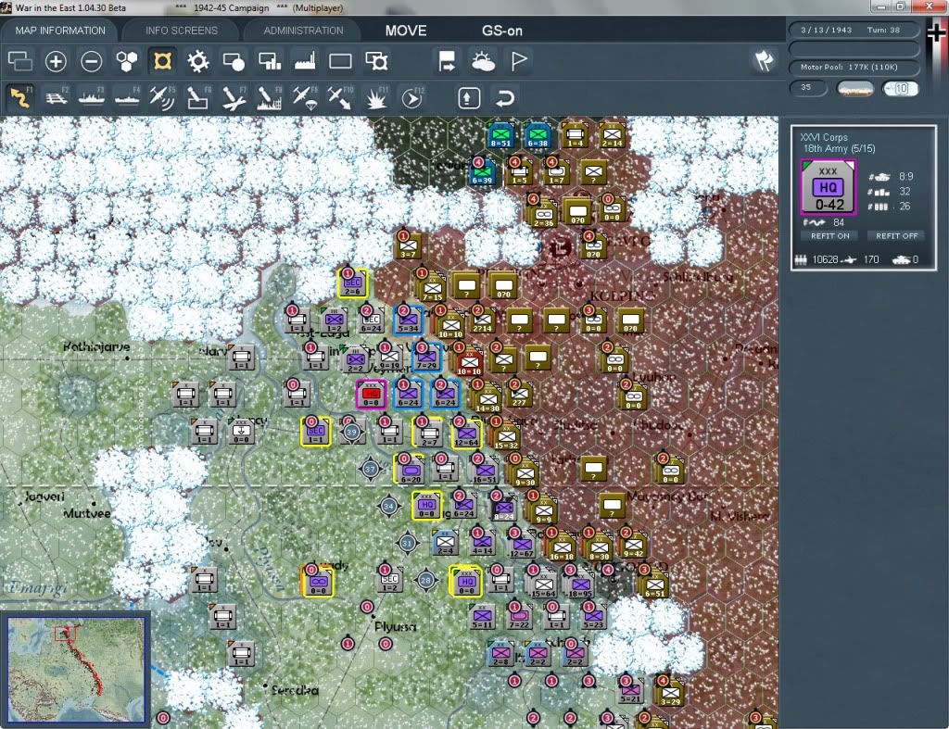This screenshot has width=949, height=729.
Task: Select Rail move mode F2 icon
Action: [57, 98]
